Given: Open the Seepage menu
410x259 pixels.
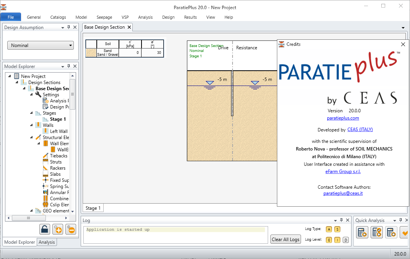Looking at the screenshot, I should [104, 17].
